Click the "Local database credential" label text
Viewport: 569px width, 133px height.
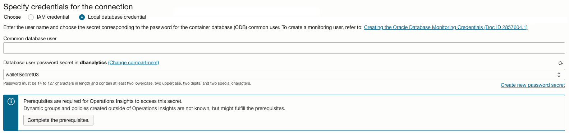pyautogui.click(x=117, y=17)
